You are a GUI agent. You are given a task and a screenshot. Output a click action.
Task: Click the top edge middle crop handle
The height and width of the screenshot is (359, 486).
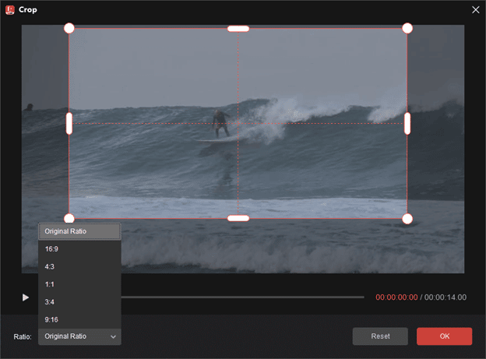click(238, 29)
